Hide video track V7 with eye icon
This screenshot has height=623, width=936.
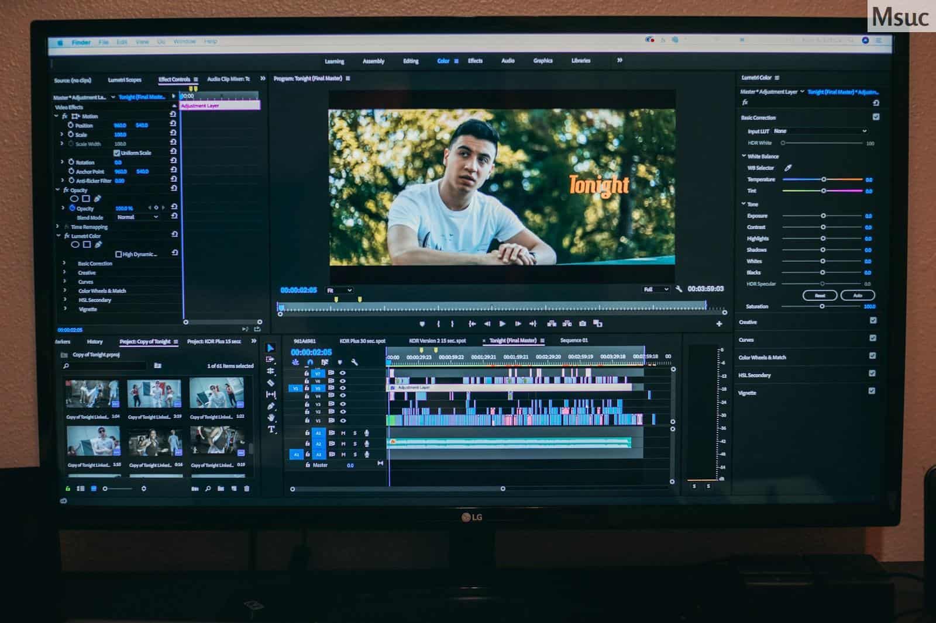[343, 373]
